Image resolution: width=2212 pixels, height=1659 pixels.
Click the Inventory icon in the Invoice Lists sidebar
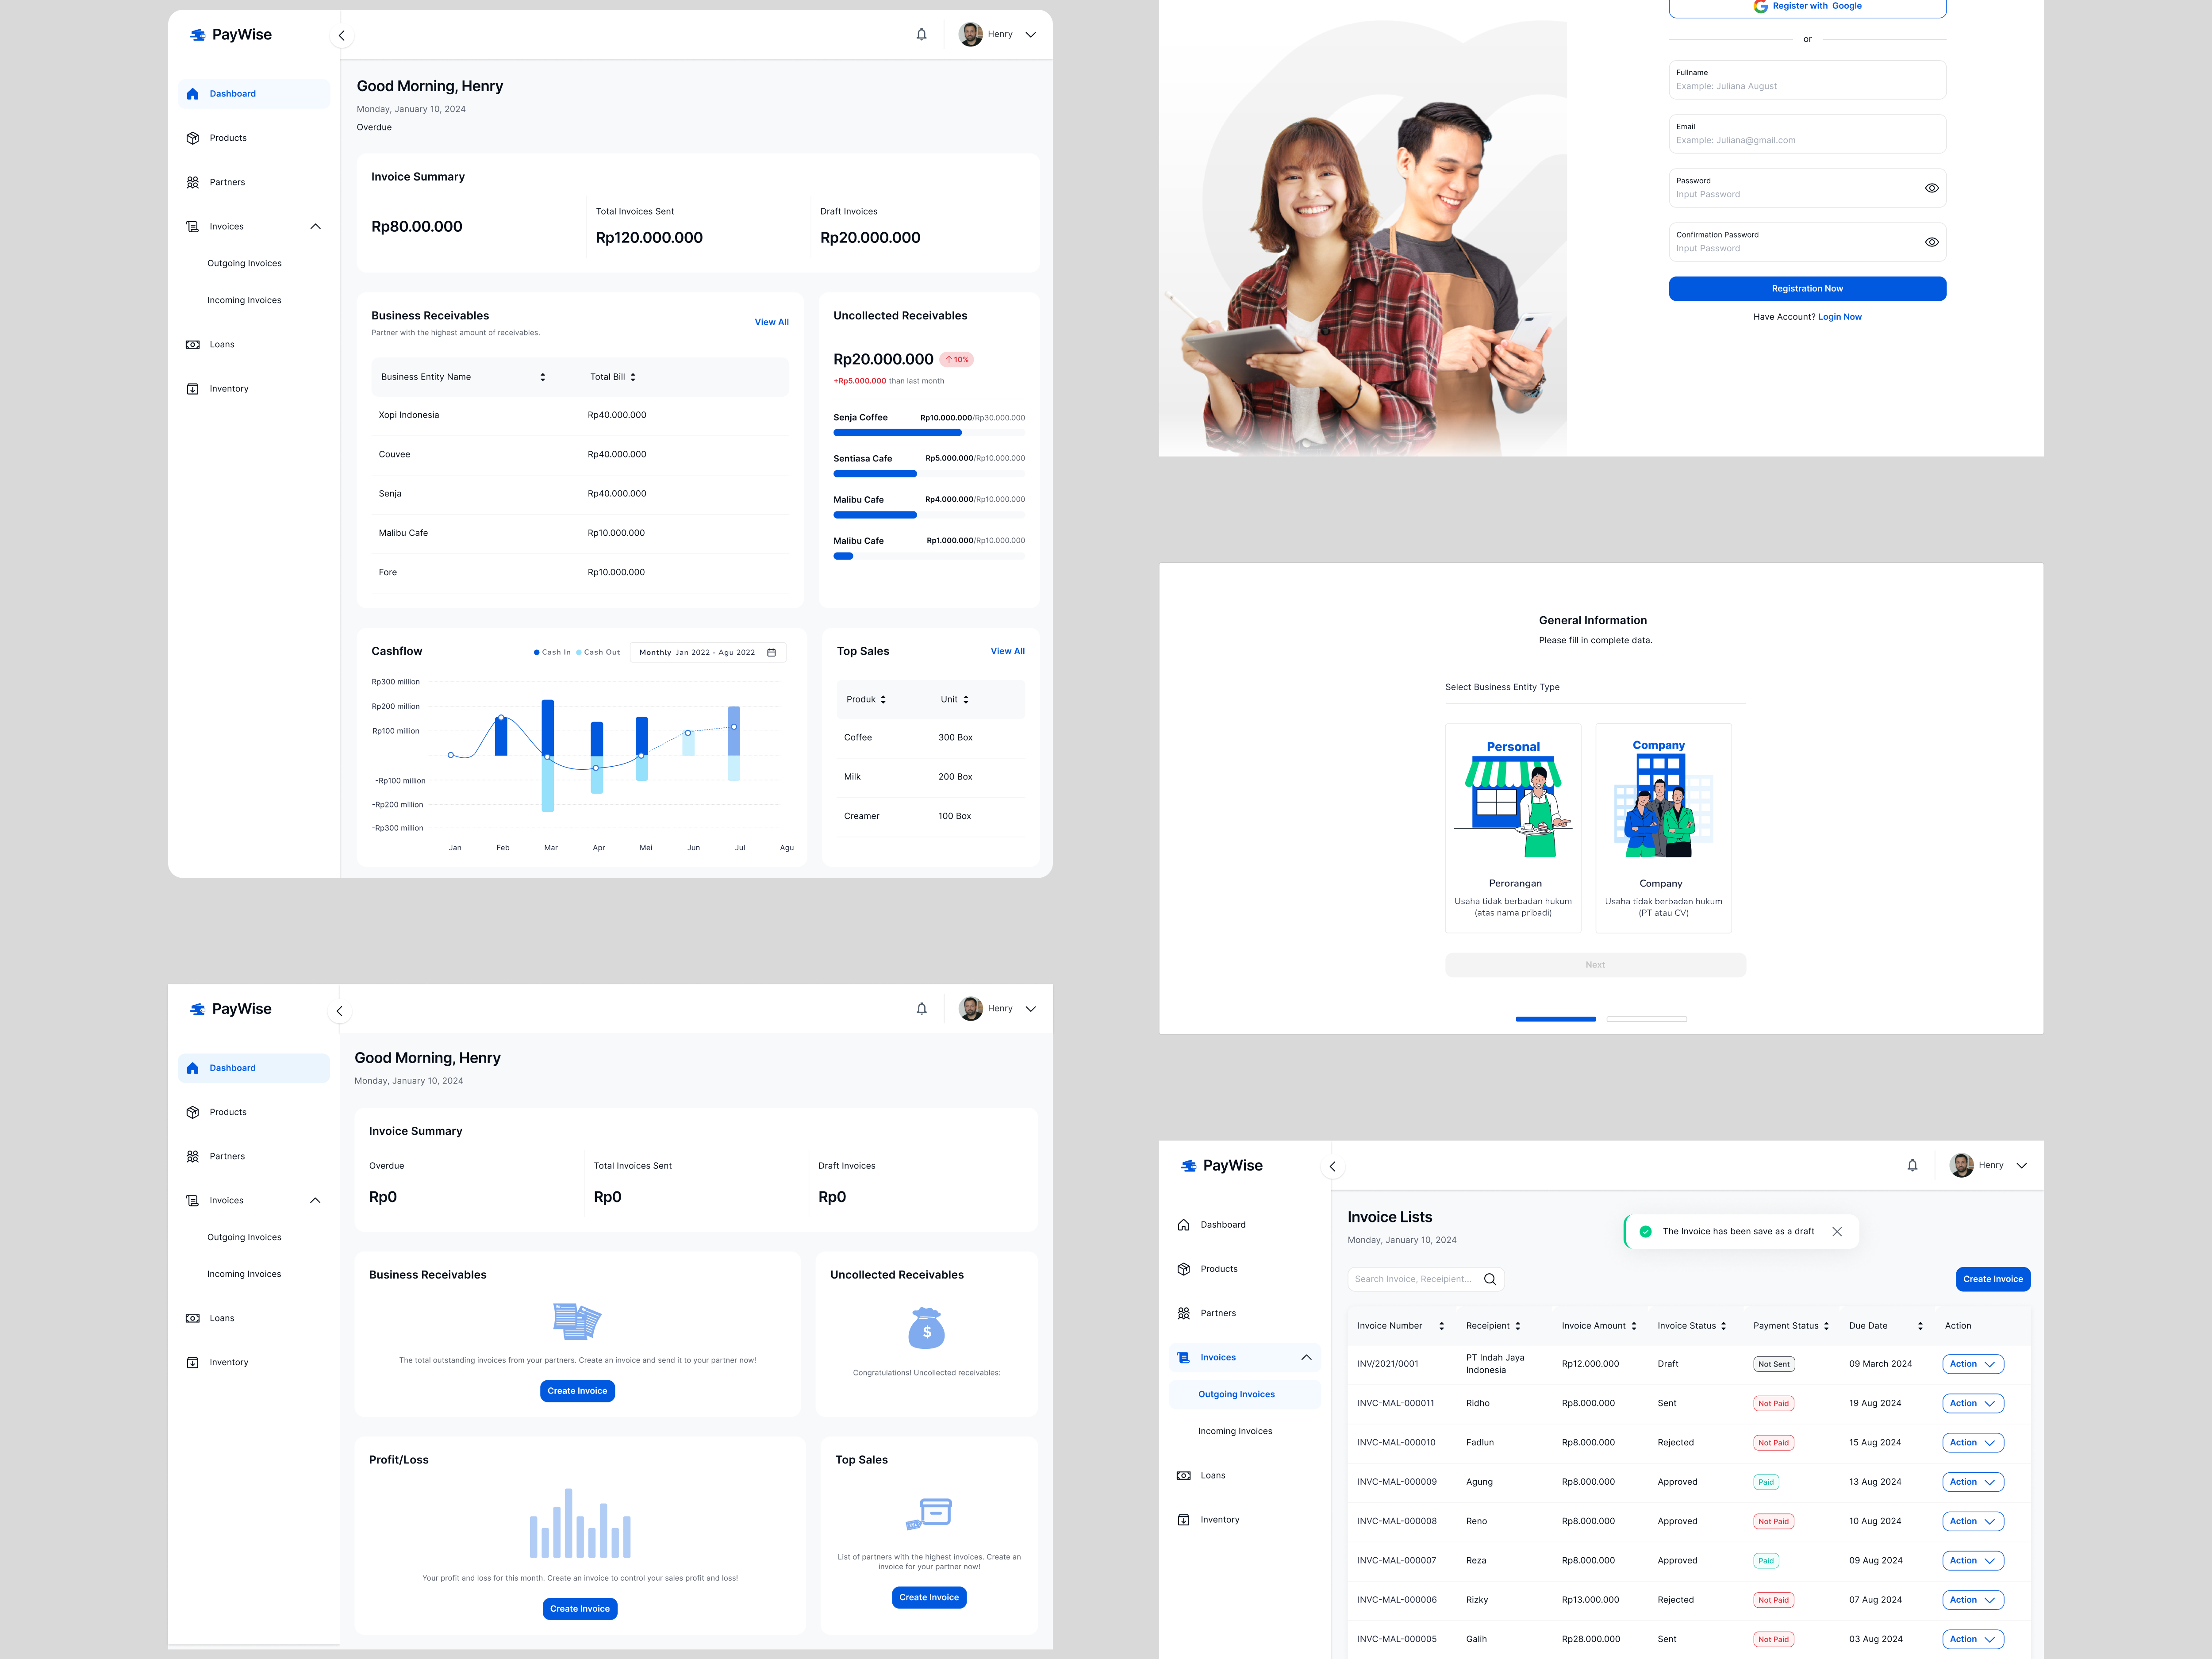pos(1184,1519)
